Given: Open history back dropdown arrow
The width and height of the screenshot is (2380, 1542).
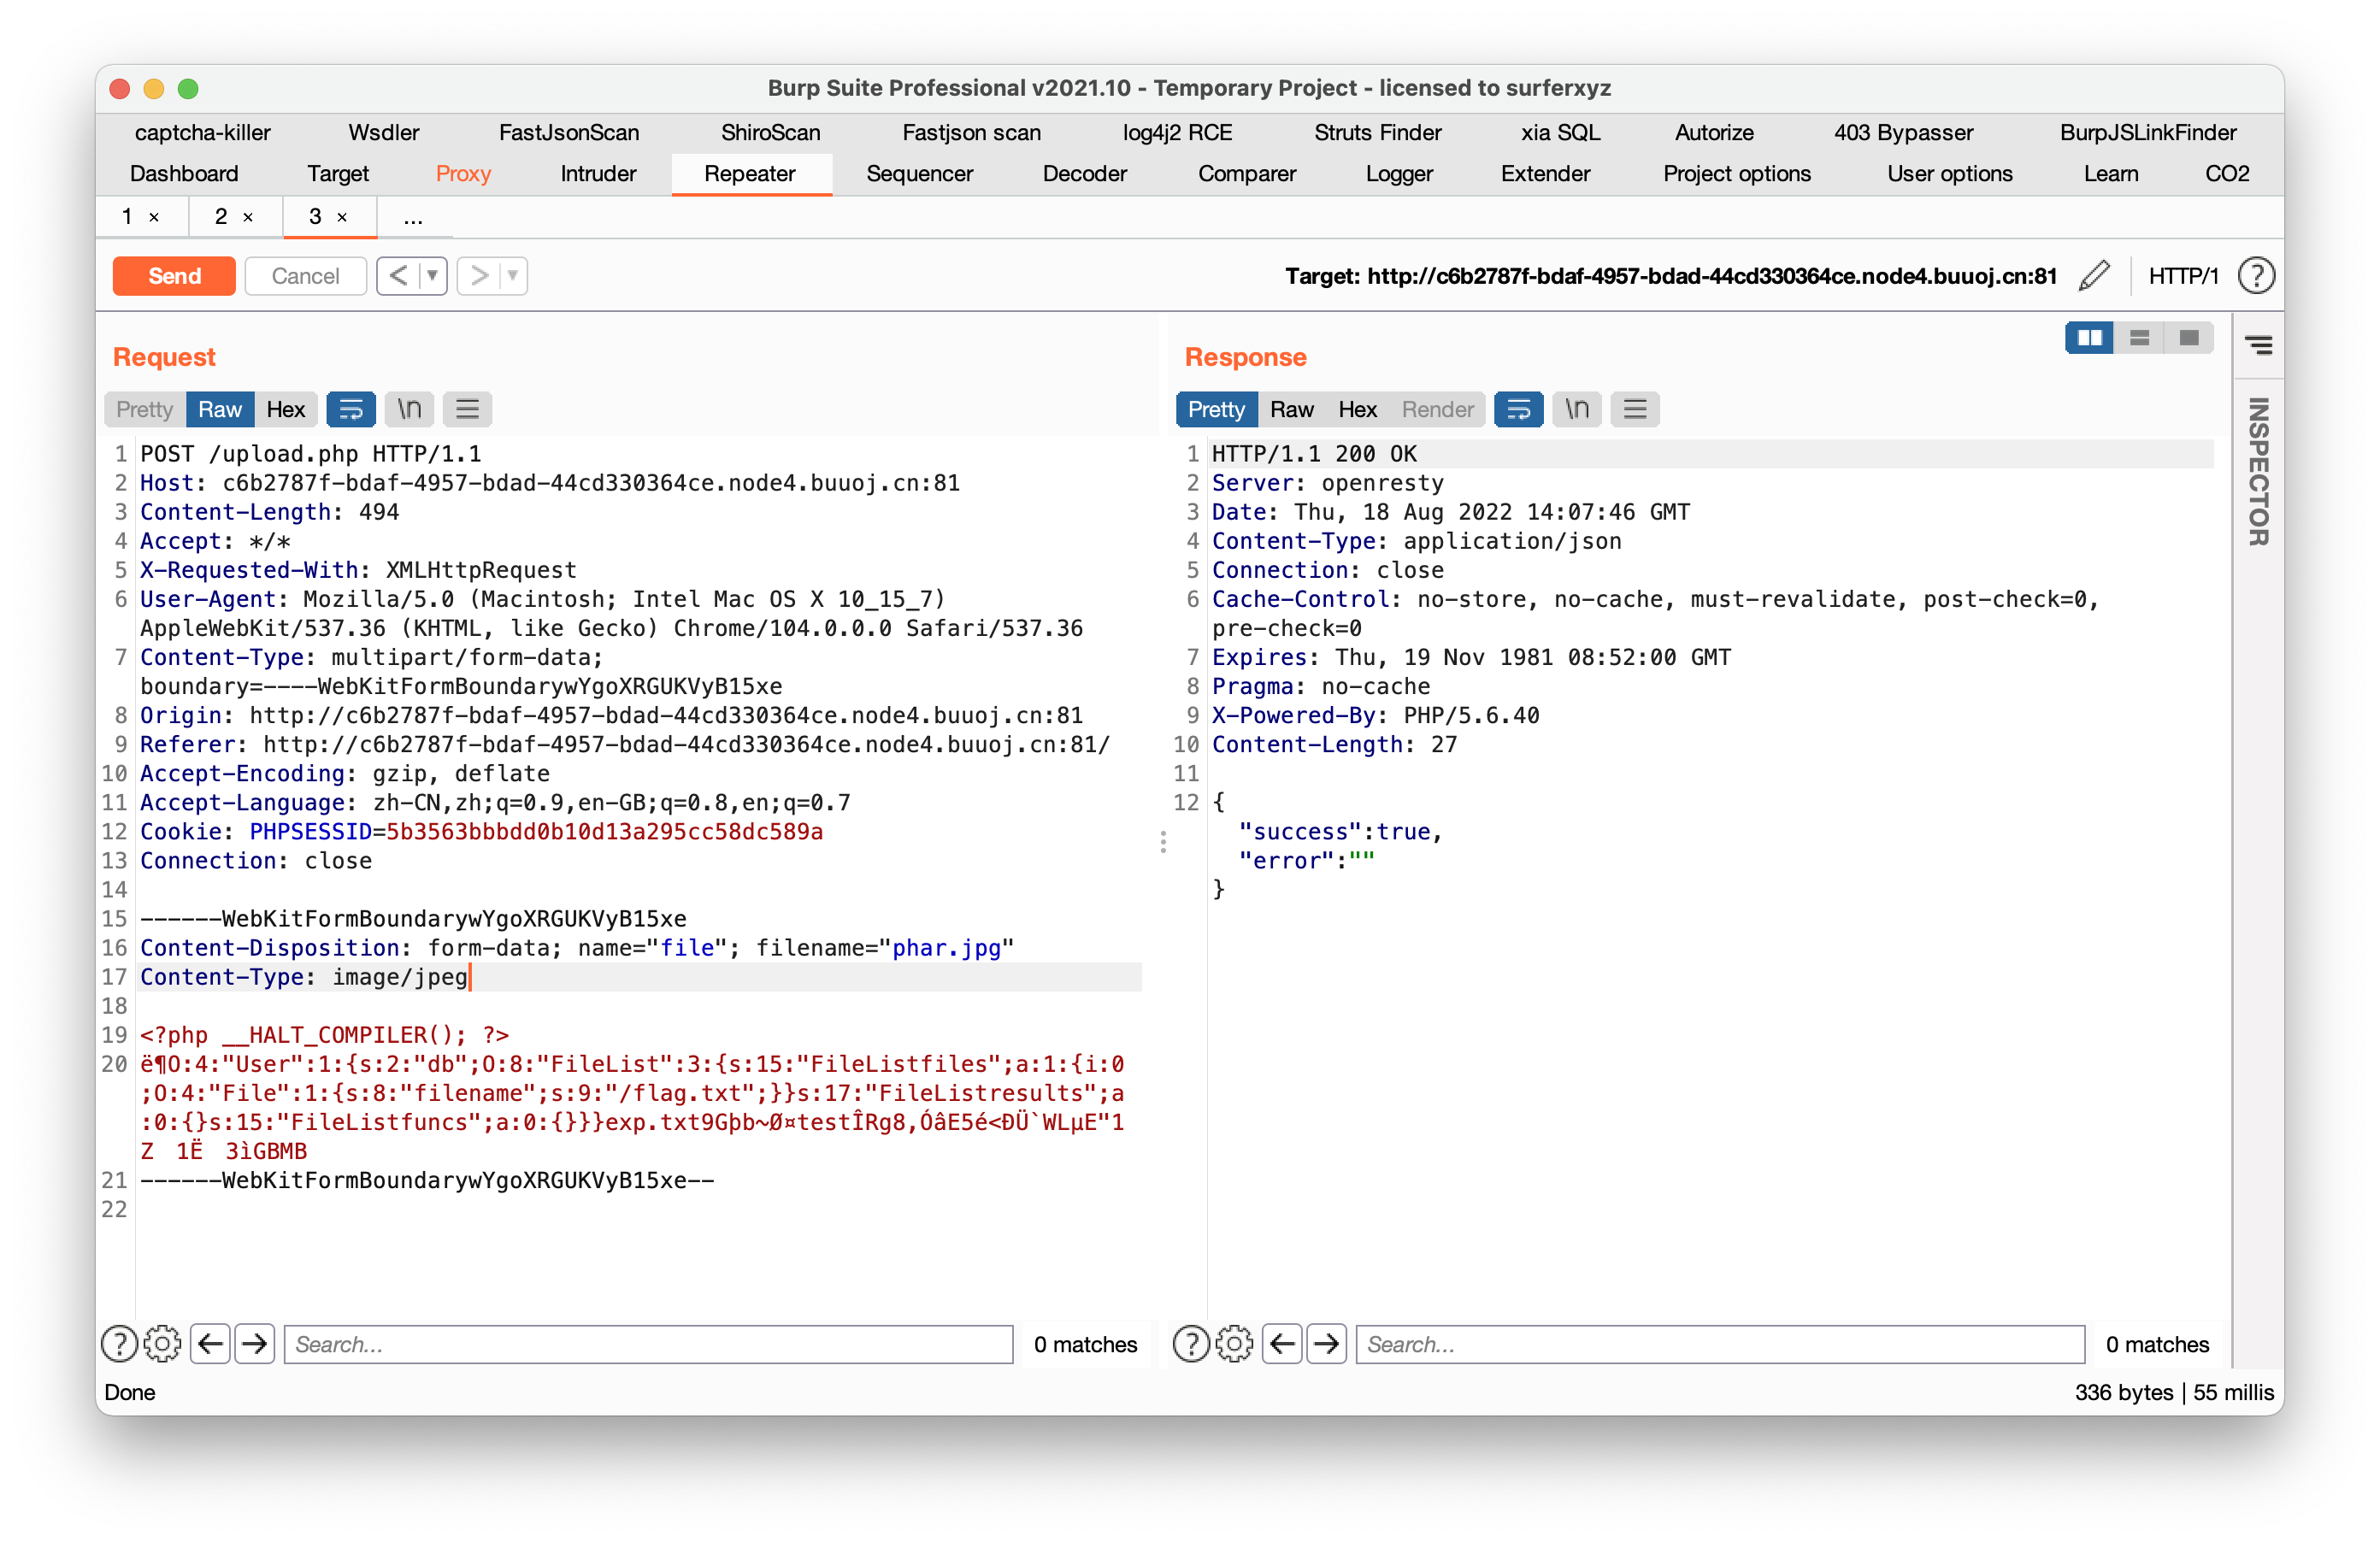Looking at the screenshot, I should click(432, 275).
